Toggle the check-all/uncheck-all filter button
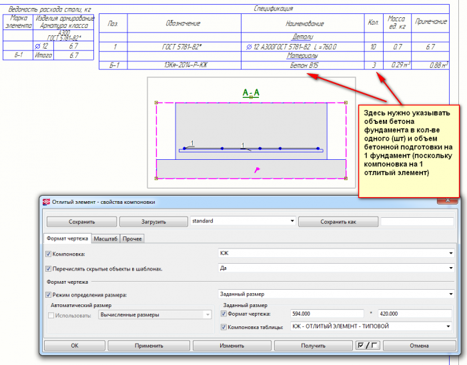467x365 pixels. point(368,346)
